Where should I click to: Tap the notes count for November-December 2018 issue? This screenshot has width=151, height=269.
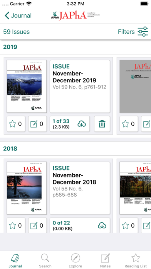37,225
